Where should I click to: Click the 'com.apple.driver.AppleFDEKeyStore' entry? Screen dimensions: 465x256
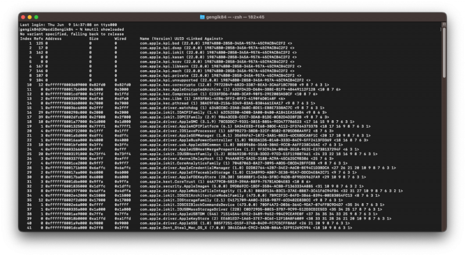click(178, 177)
